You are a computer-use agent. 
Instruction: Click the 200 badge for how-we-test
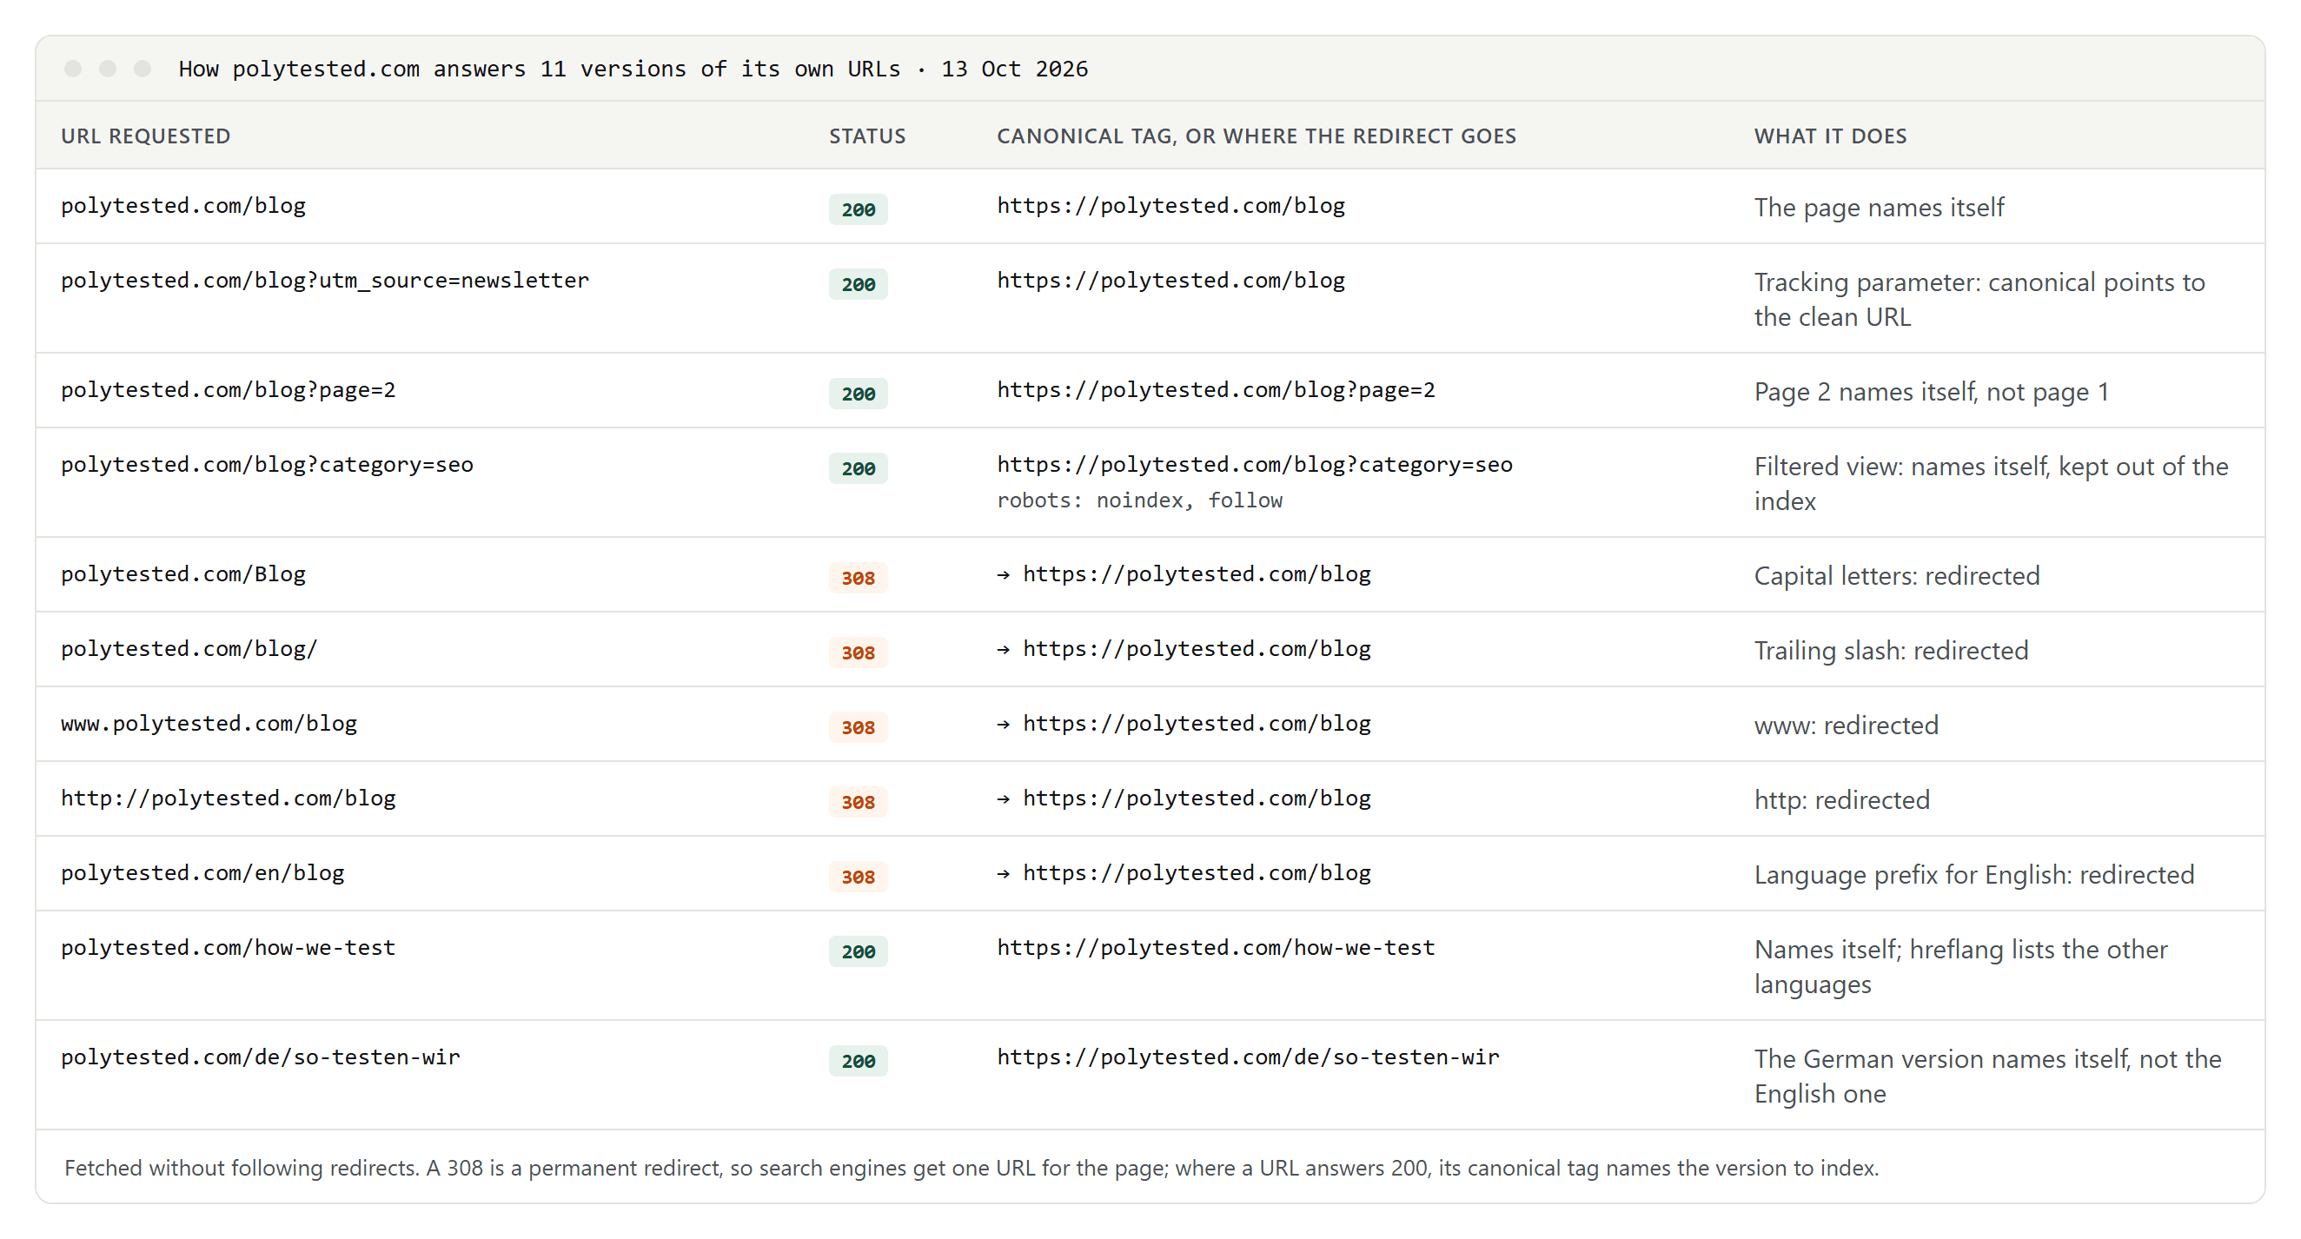pos(858,951)
